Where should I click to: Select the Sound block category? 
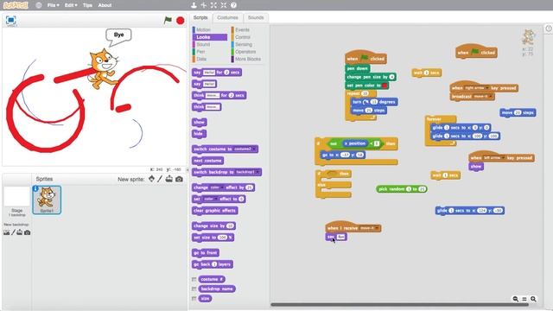203,44
